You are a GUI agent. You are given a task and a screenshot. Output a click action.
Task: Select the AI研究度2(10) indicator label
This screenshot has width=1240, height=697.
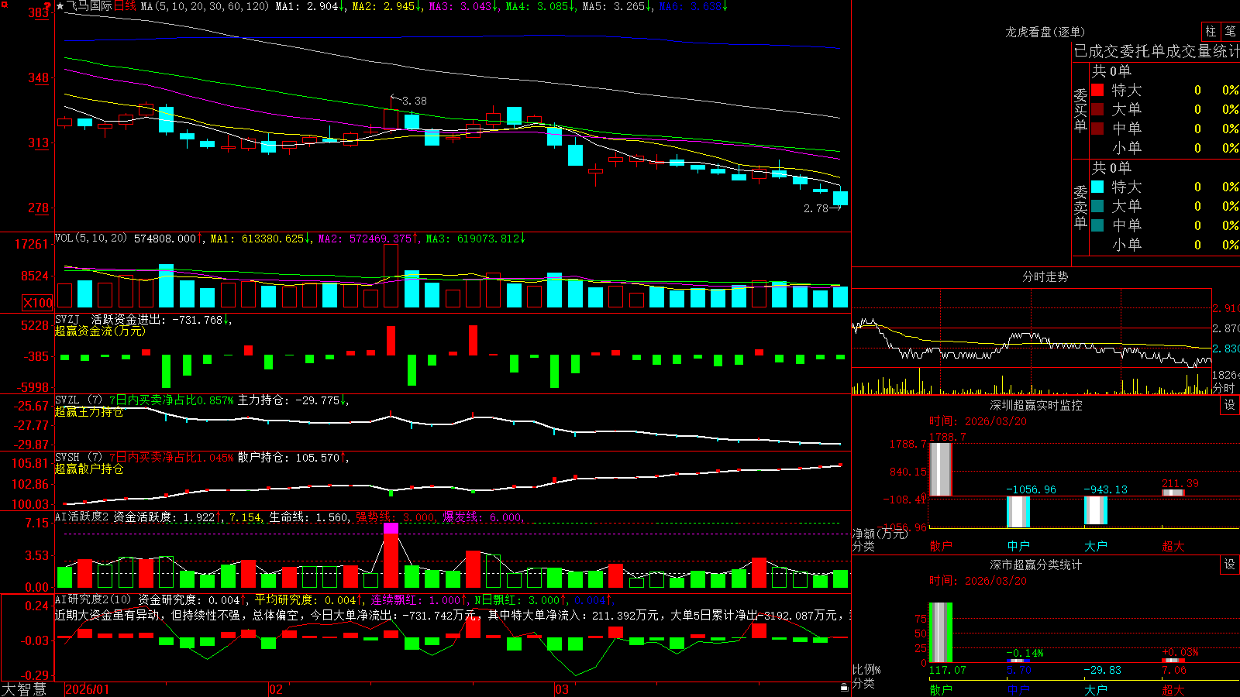94,599
